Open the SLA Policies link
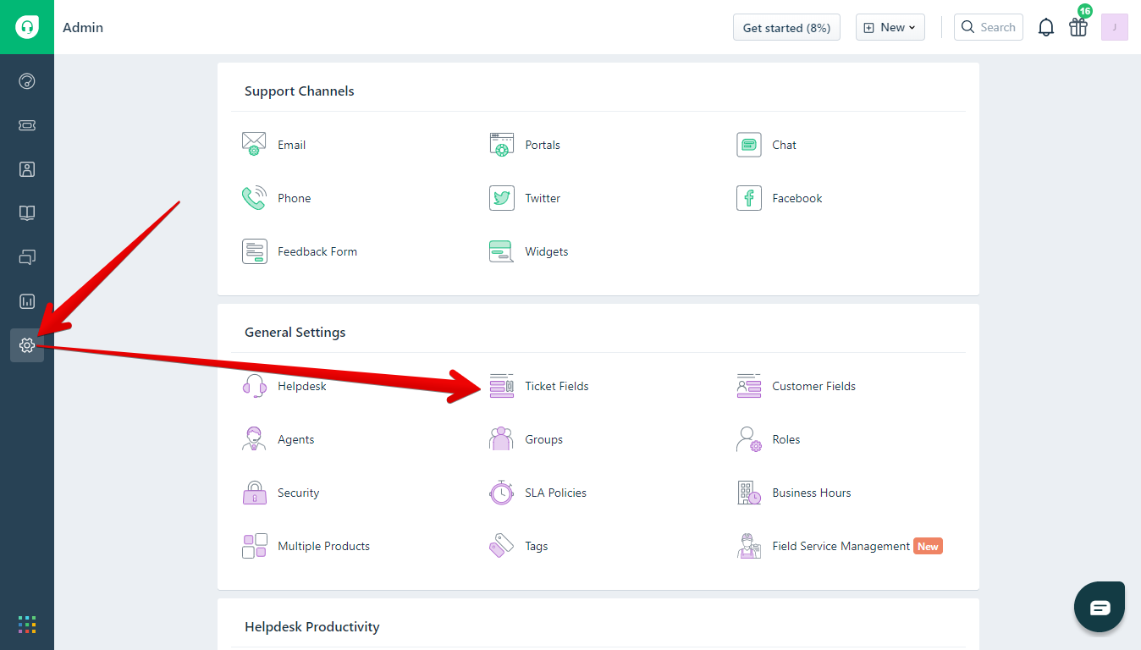This screenshot has height=650, width=1141. (x=555, y=493)
